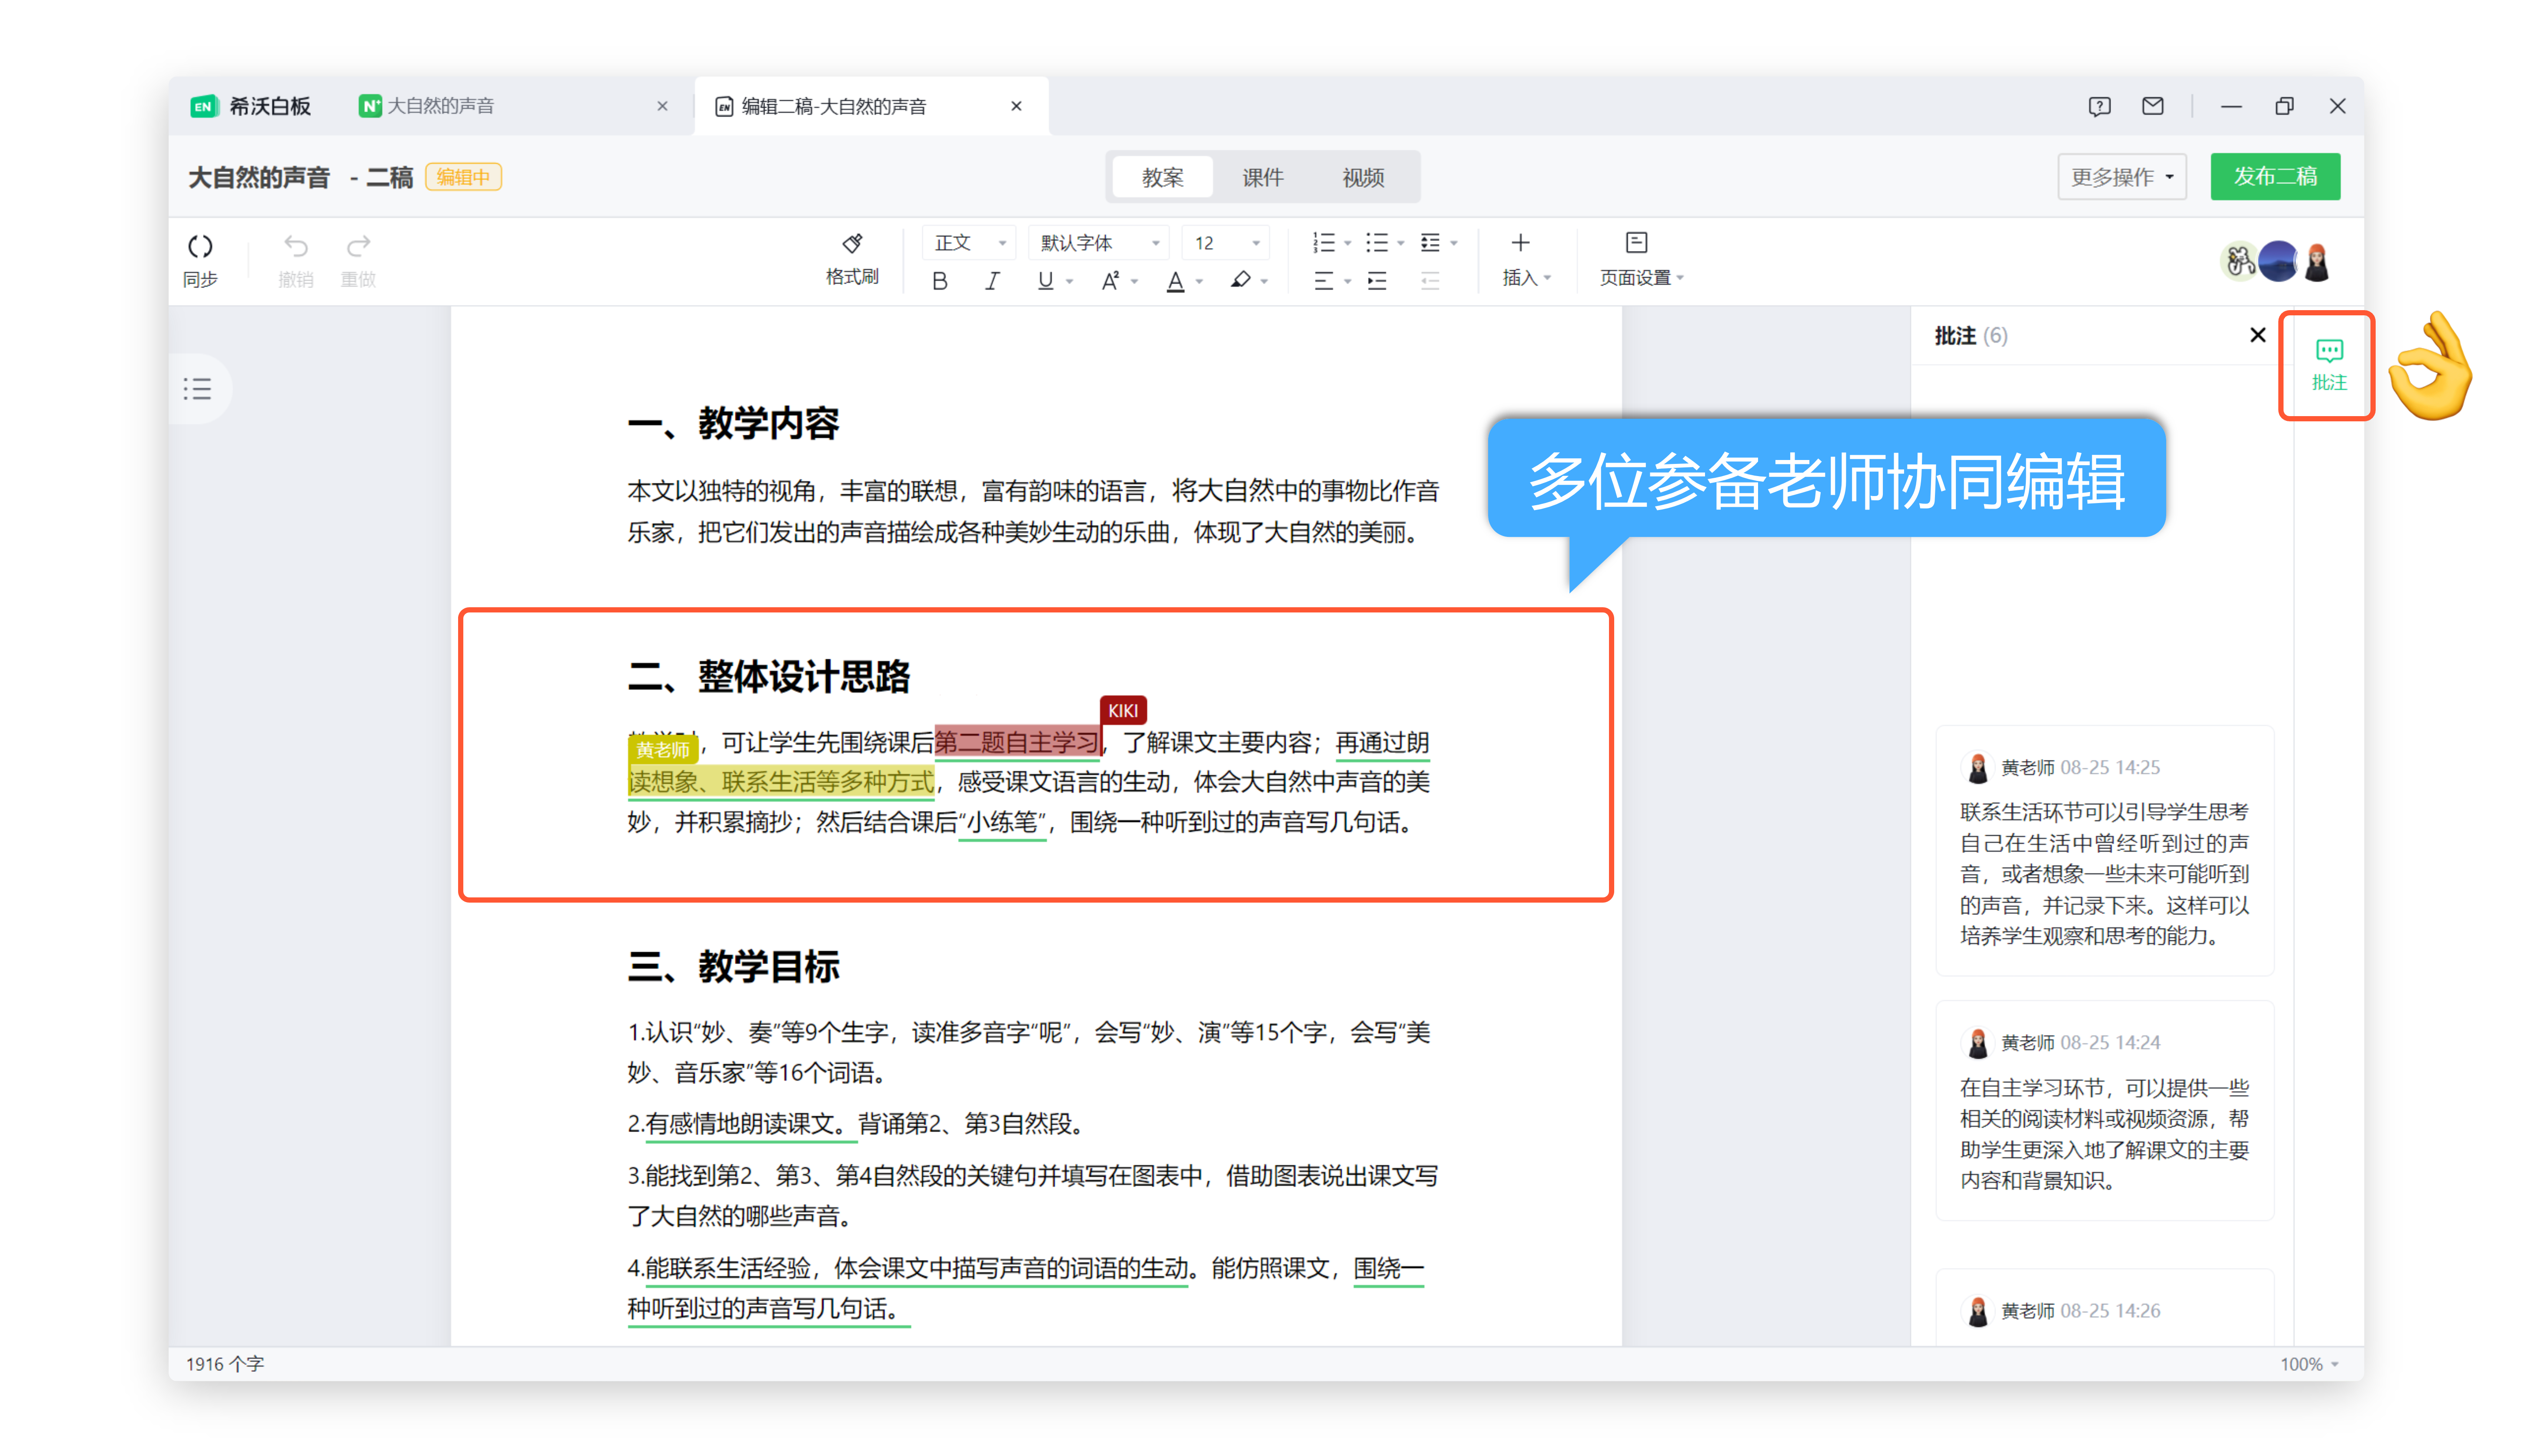Screen dimensions: 2533x1456
Task: Undo the last edit (撤销)
Action: 295,260
